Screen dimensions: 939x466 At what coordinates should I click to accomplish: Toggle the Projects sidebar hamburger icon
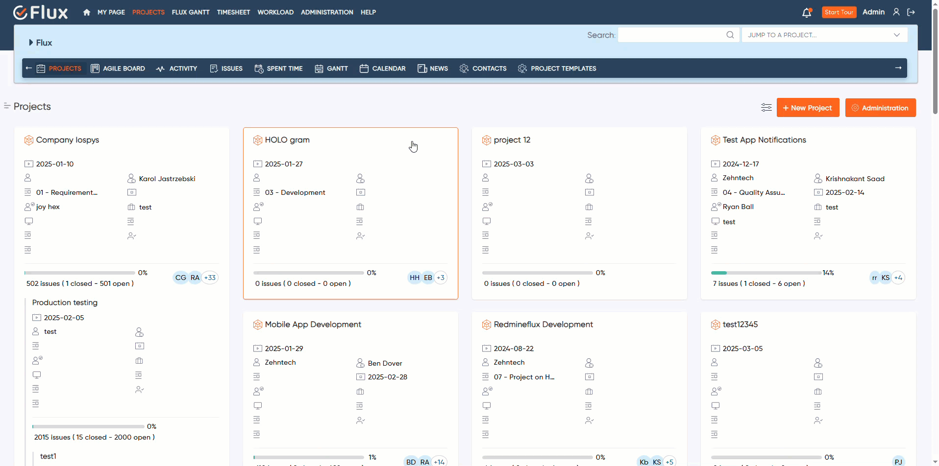pos(7,106)
